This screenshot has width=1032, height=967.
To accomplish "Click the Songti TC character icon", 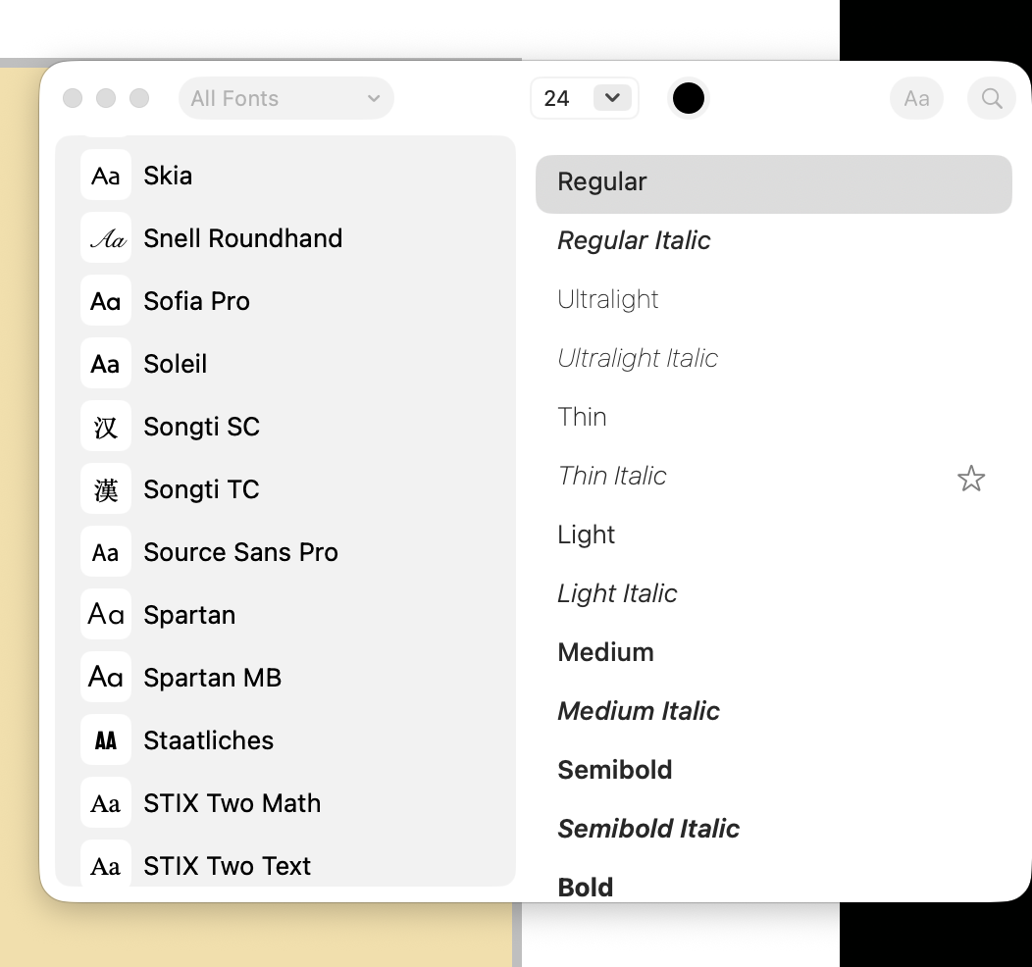I will coord(106,488).
